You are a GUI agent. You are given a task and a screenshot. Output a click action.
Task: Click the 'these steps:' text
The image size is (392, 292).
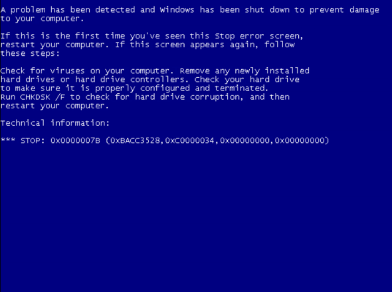(x=30, y=53)
